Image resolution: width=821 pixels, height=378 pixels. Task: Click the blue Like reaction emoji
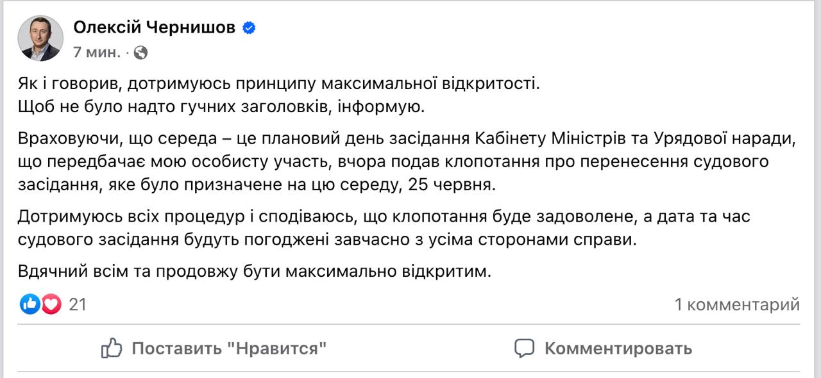(x=30, y=304)
